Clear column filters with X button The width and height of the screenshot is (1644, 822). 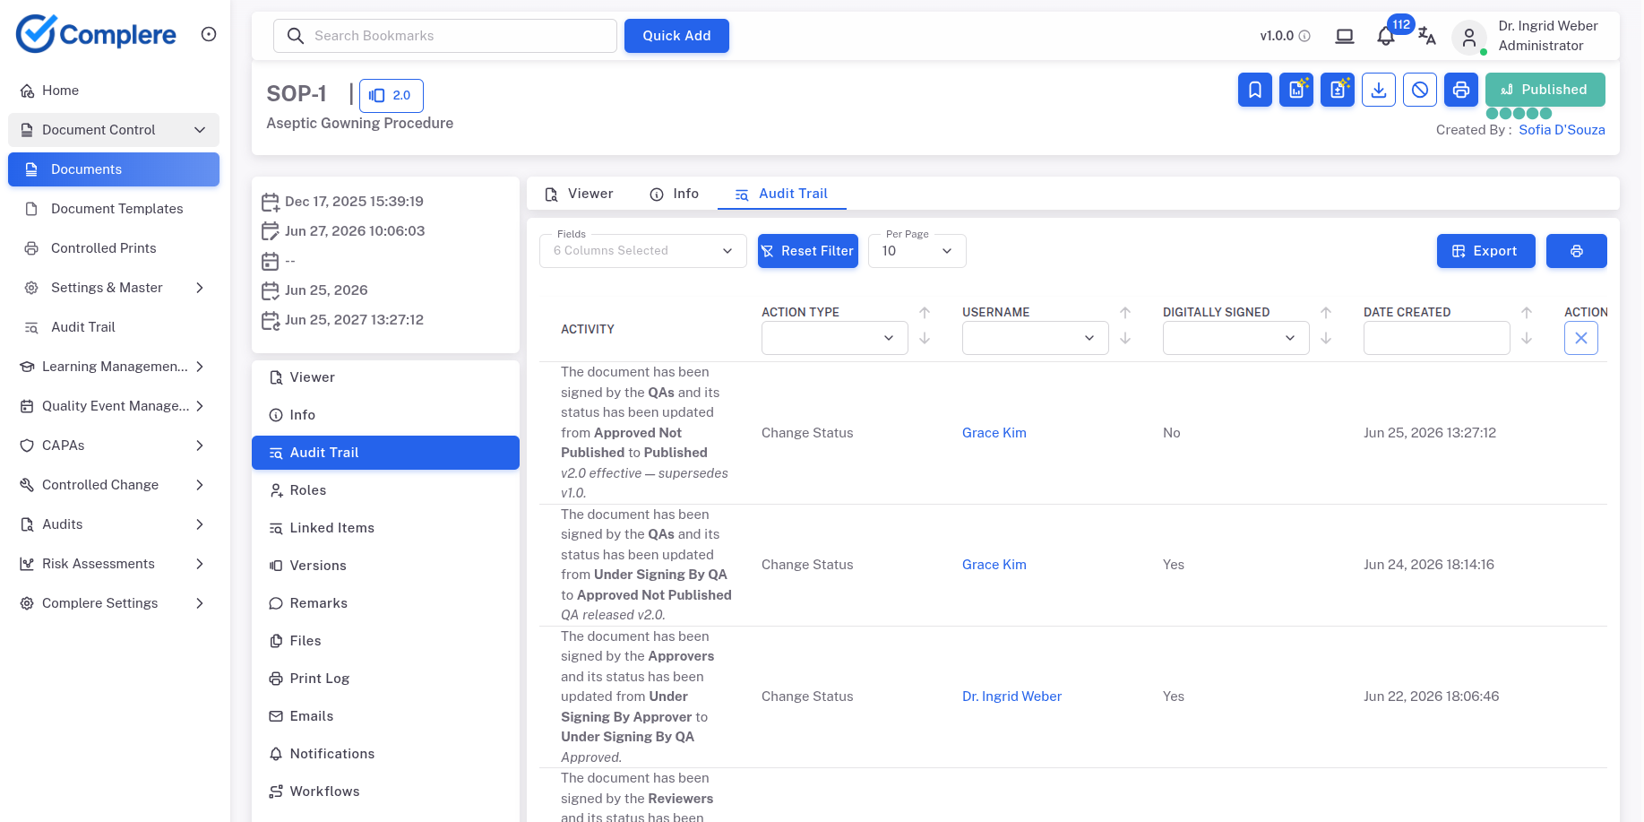coord(1581,338)
